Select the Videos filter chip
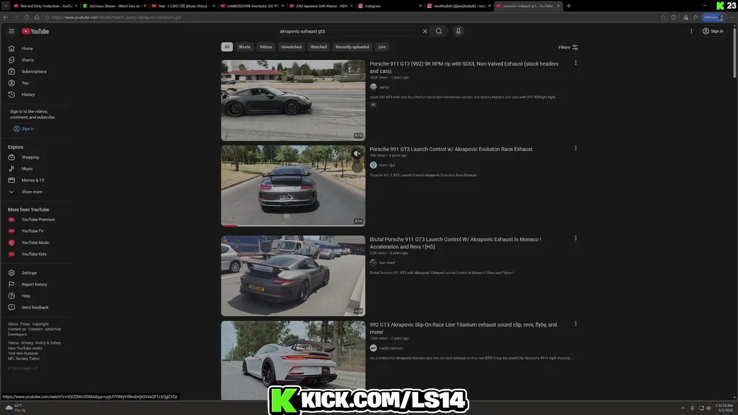 [x=266, y=47]
